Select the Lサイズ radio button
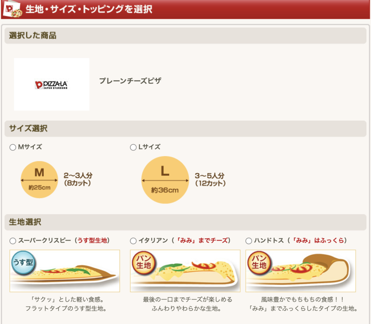Image resolution: width=371 pixels, height=324 pixels. pyautogui.click(x=133, y=147)
